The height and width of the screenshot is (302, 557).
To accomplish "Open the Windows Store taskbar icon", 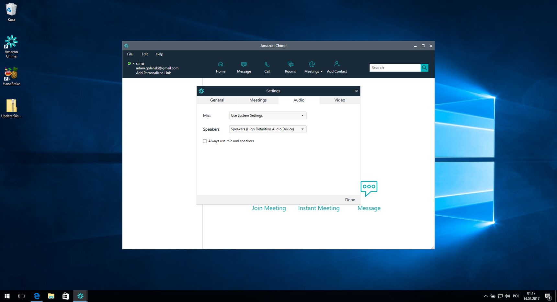I will [66, 296].
